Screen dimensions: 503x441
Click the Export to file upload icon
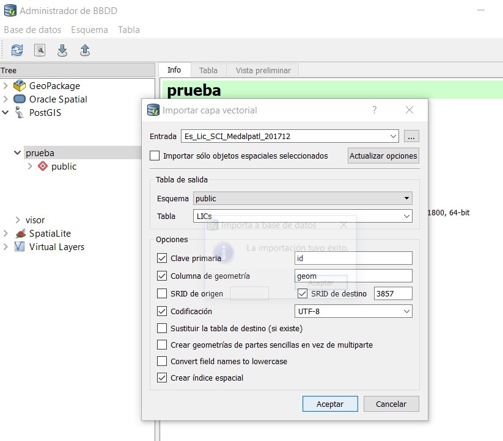coord(85,50)
